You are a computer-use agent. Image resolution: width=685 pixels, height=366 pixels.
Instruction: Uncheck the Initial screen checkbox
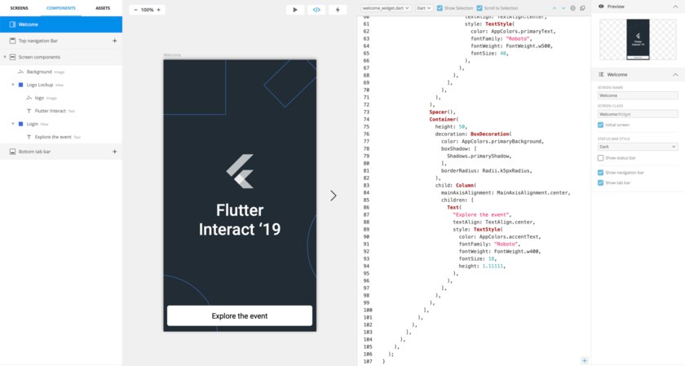[x=601, y=125]
